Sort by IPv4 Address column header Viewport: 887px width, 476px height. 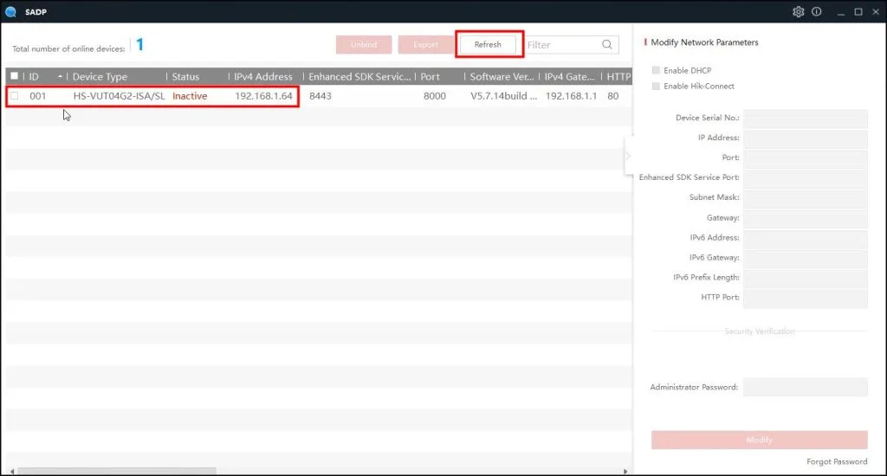(x=263, y=76)
